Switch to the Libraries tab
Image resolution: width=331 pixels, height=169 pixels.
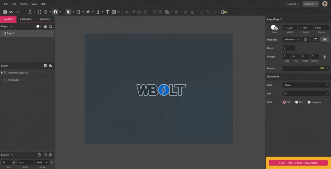(x=26, y=19)
